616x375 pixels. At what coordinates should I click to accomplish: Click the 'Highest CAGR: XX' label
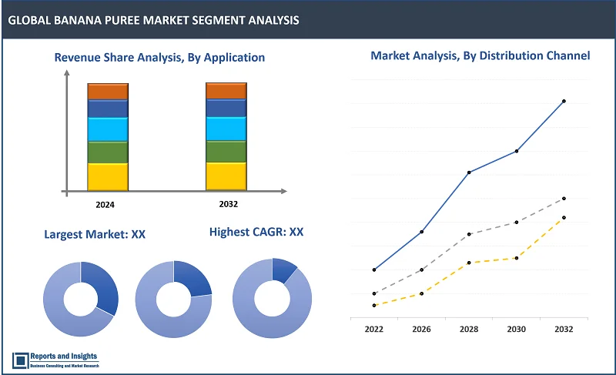point(256,232)
